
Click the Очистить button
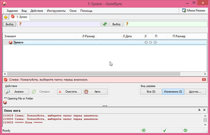pyautogui.click(x=69, y=92)
